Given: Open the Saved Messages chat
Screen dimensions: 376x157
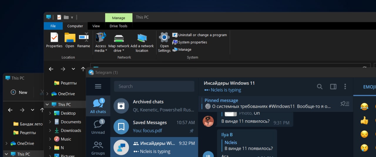Looking at the screenshot, I should tap(154, 126).
